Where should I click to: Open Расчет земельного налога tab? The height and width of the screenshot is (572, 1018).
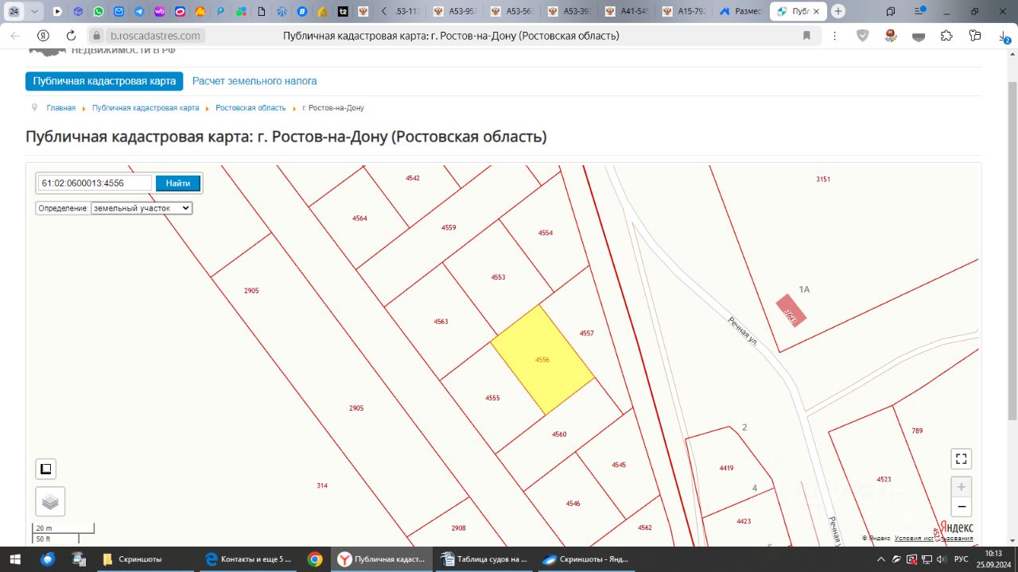coord(254,81)
